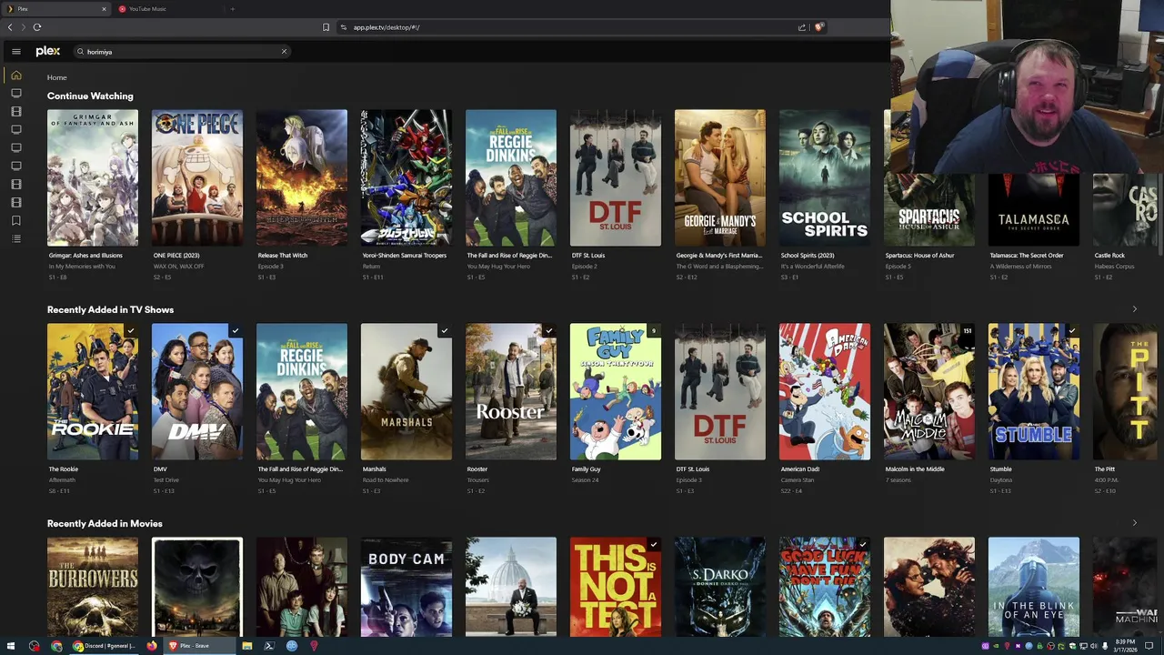Open File Explorer from the taskbar

click(x=246, y=646)
